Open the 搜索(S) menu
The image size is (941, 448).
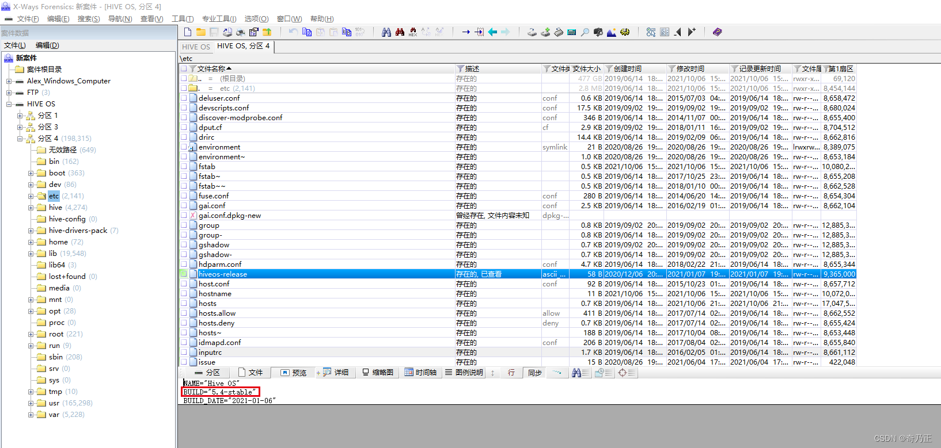tap(89, 19)
